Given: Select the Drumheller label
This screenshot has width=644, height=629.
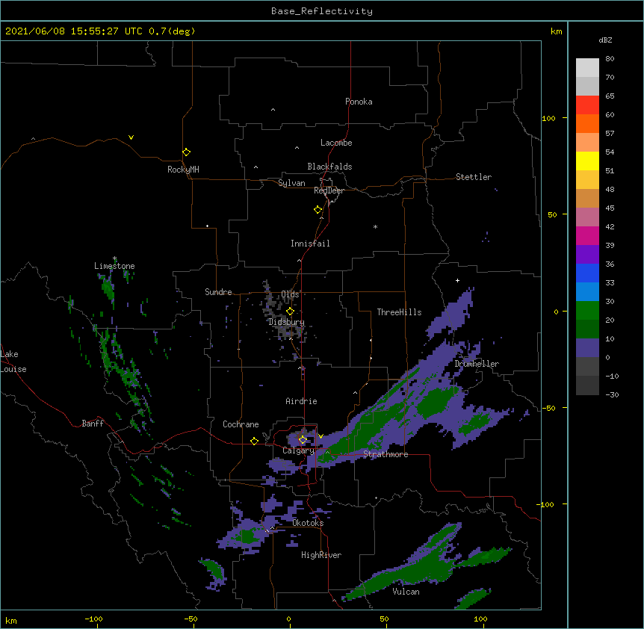Looking at the screenshot, I should [x=477, y=364].
